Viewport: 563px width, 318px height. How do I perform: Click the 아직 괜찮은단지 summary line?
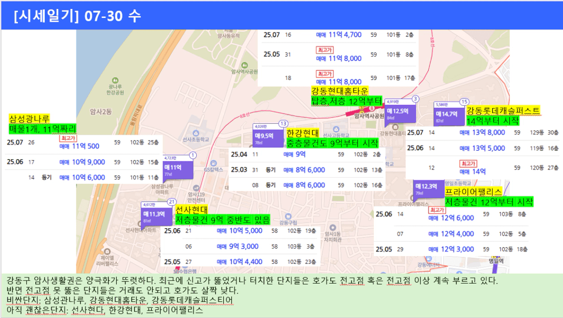(105, 310)
